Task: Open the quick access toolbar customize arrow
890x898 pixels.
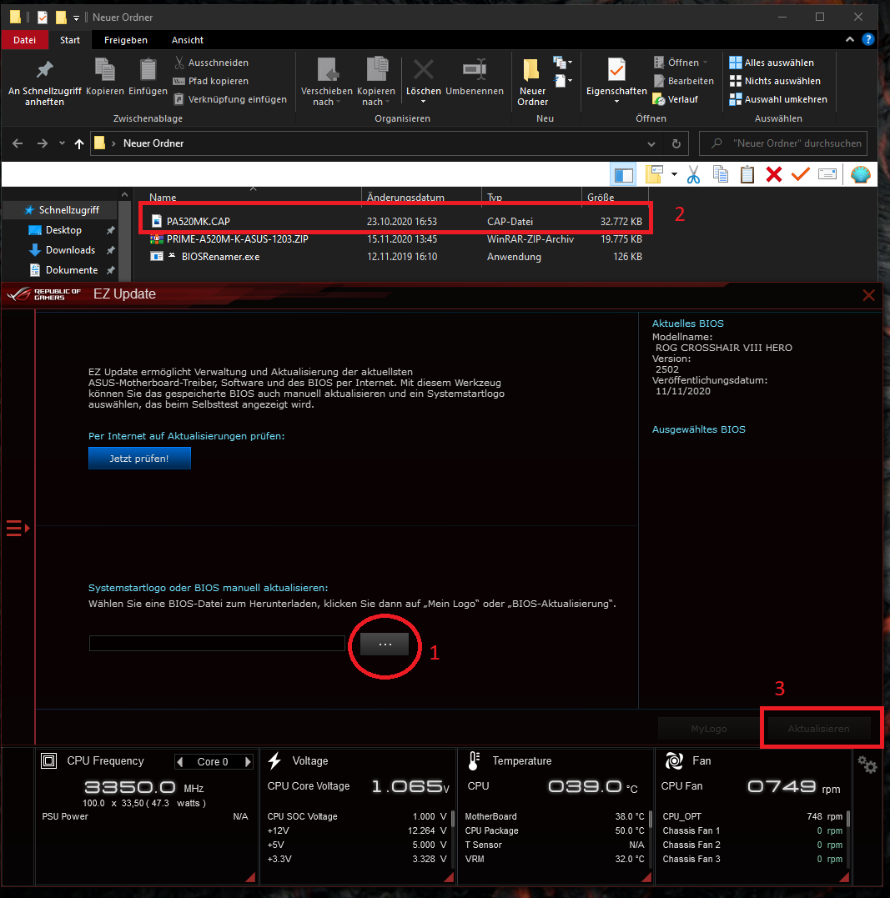Action: (x=76, y=18)
